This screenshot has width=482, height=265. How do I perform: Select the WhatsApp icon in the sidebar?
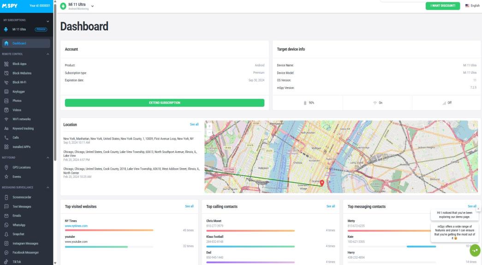tap(6, 225)
